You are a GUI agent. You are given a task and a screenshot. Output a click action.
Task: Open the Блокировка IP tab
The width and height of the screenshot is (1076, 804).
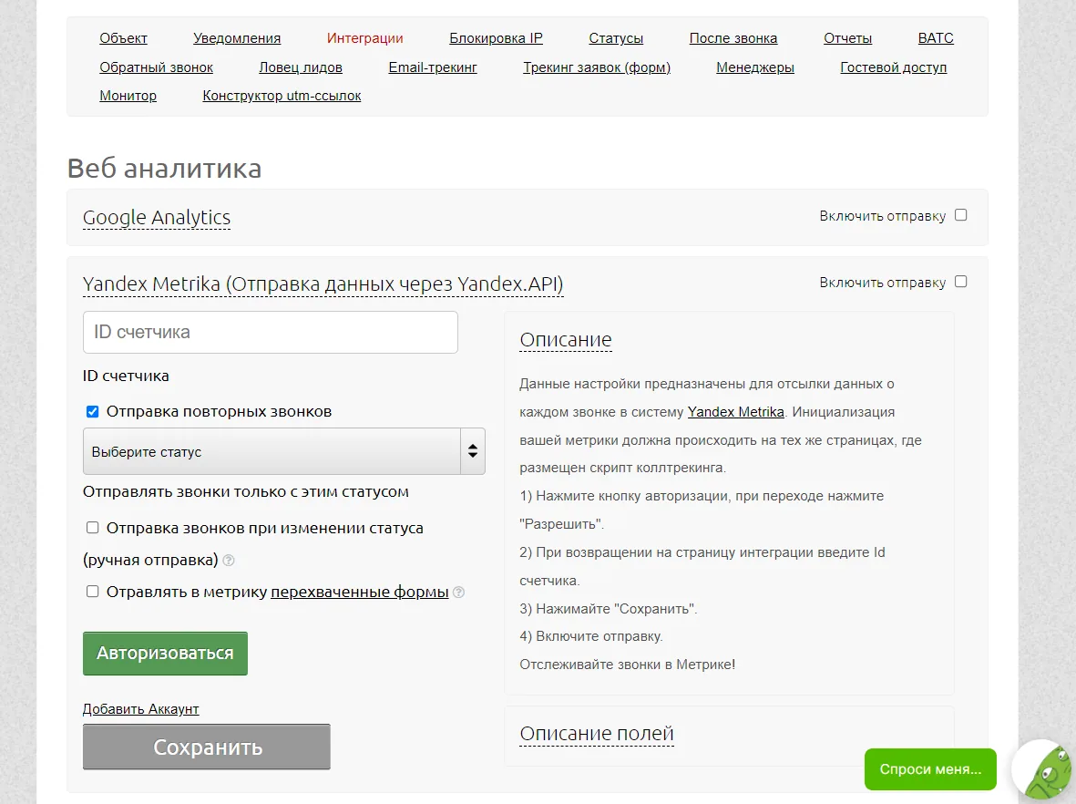(x=497, y=38)
